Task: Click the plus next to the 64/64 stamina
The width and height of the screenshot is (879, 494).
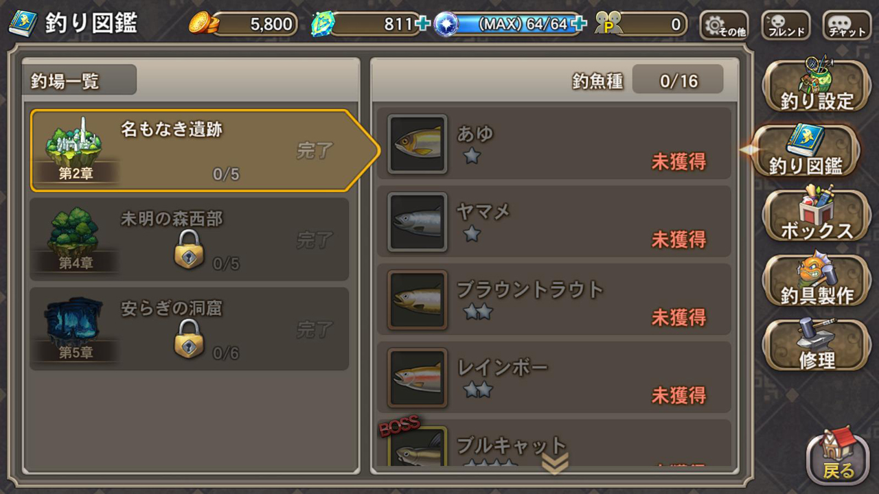Action: 579,25
